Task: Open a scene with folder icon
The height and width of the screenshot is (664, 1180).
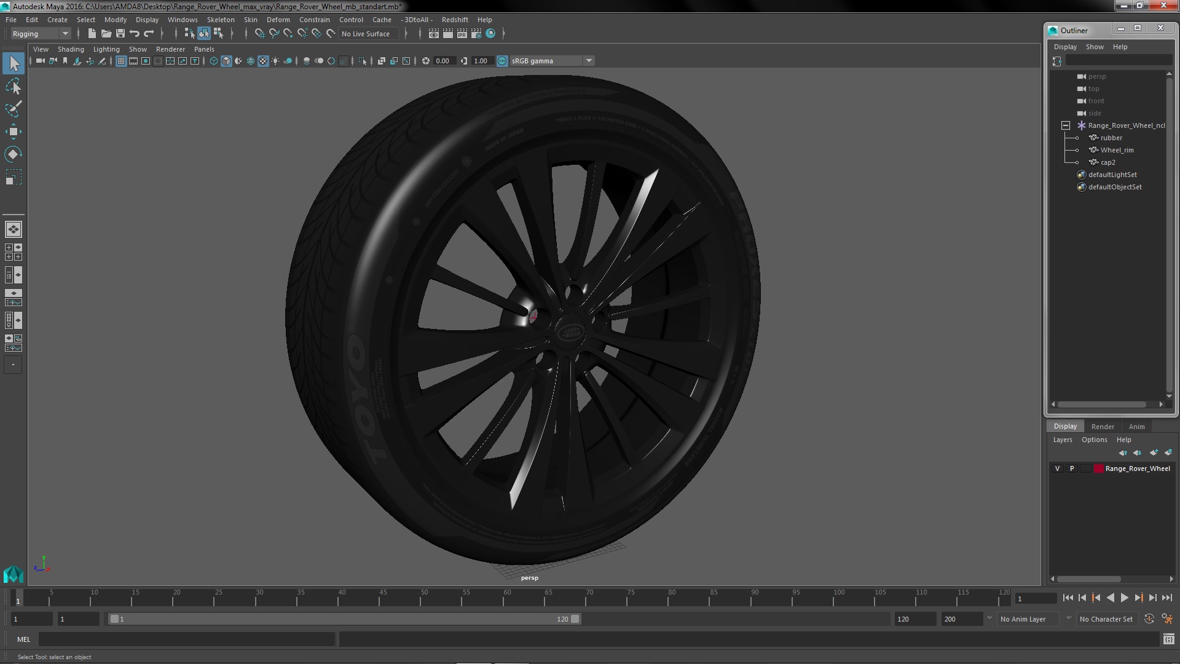Action: point(106,34)
